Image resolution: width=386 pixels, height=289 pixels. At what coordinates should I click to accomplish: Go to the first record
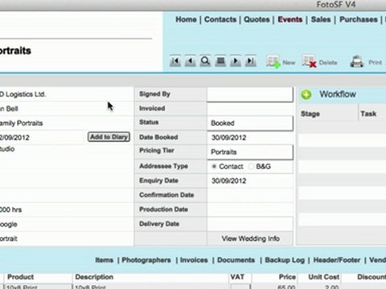coord(175,61)
